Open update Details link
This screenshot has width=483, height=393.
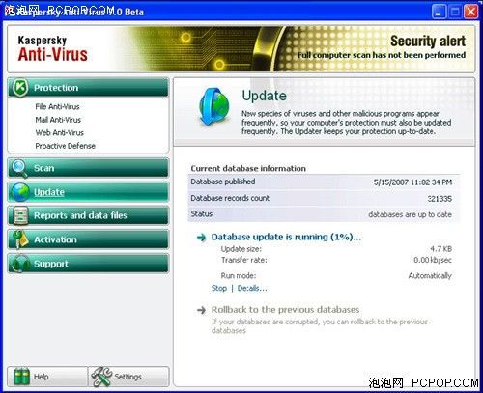[x=252, y=288]
